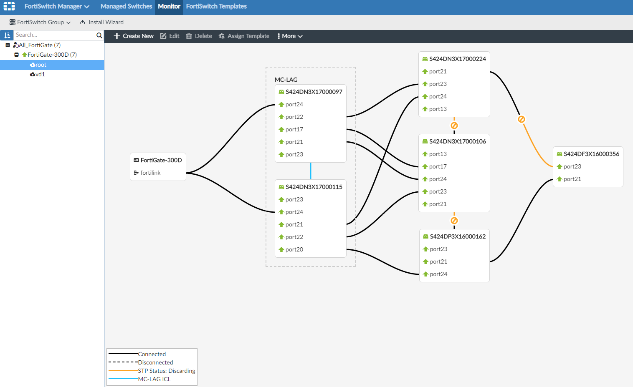This screenshot has width=633, height=387.
Task: Click port24 up-arrow on S424DN3X17000097
Action: pyautogui.click(x=281, y=104)
